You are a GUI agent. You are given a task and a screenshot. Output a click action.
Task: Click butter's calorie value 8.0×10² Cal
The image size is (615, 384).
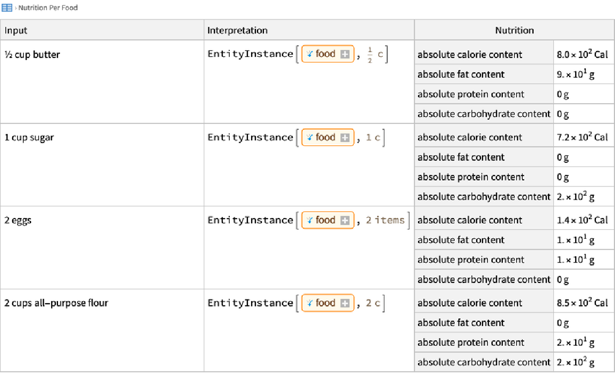click(582, 54)
